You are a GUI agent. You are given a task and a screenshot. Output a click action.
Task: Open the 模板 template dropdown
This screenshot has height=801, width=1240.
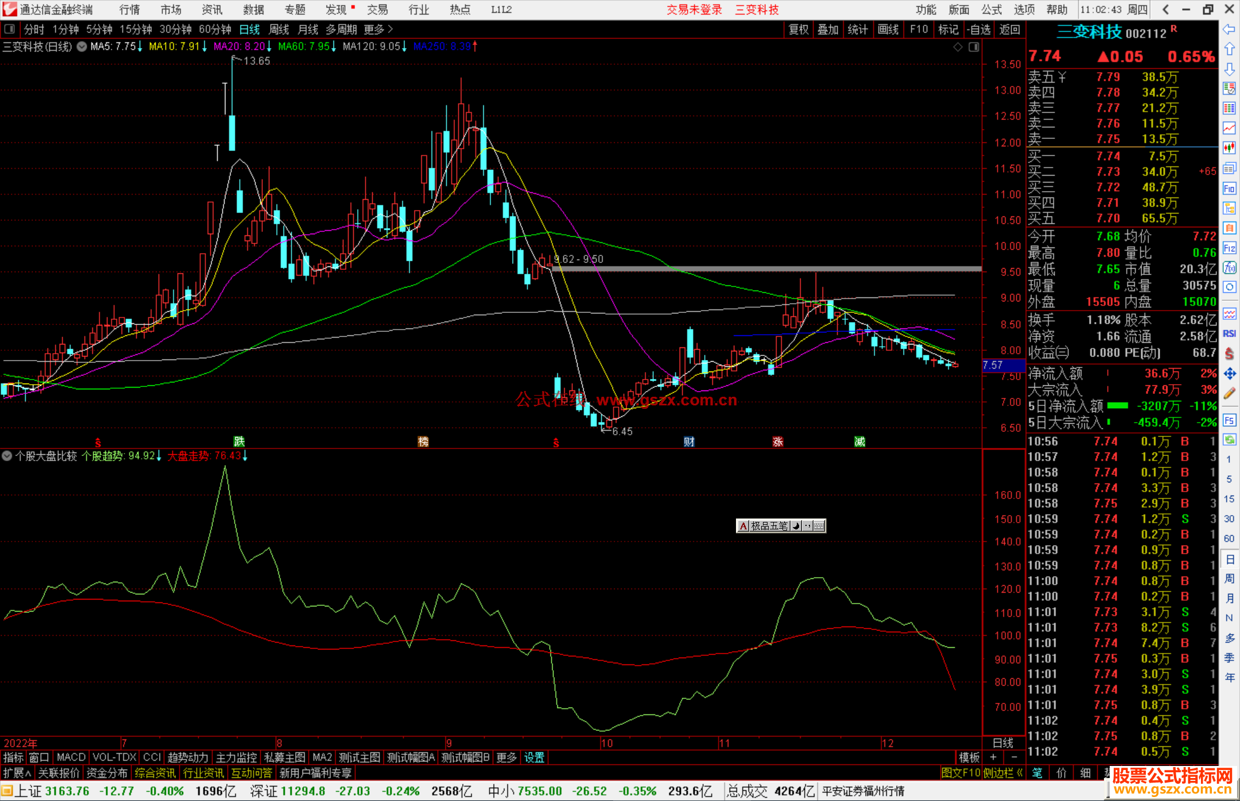point(970,757)
